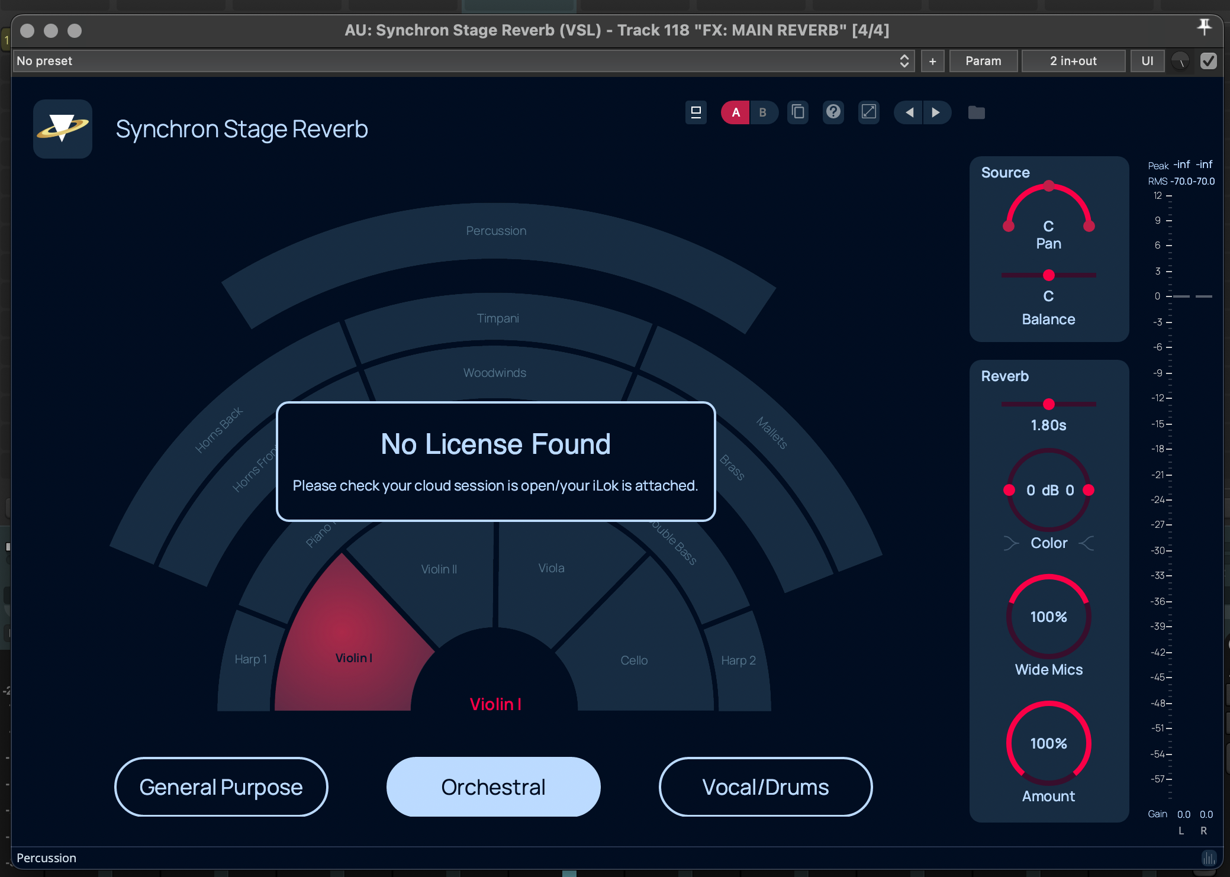Click the Horns Front stage position
This screenshot has height=877, width=1230.
pyautogui.click(x=255, y=470)
